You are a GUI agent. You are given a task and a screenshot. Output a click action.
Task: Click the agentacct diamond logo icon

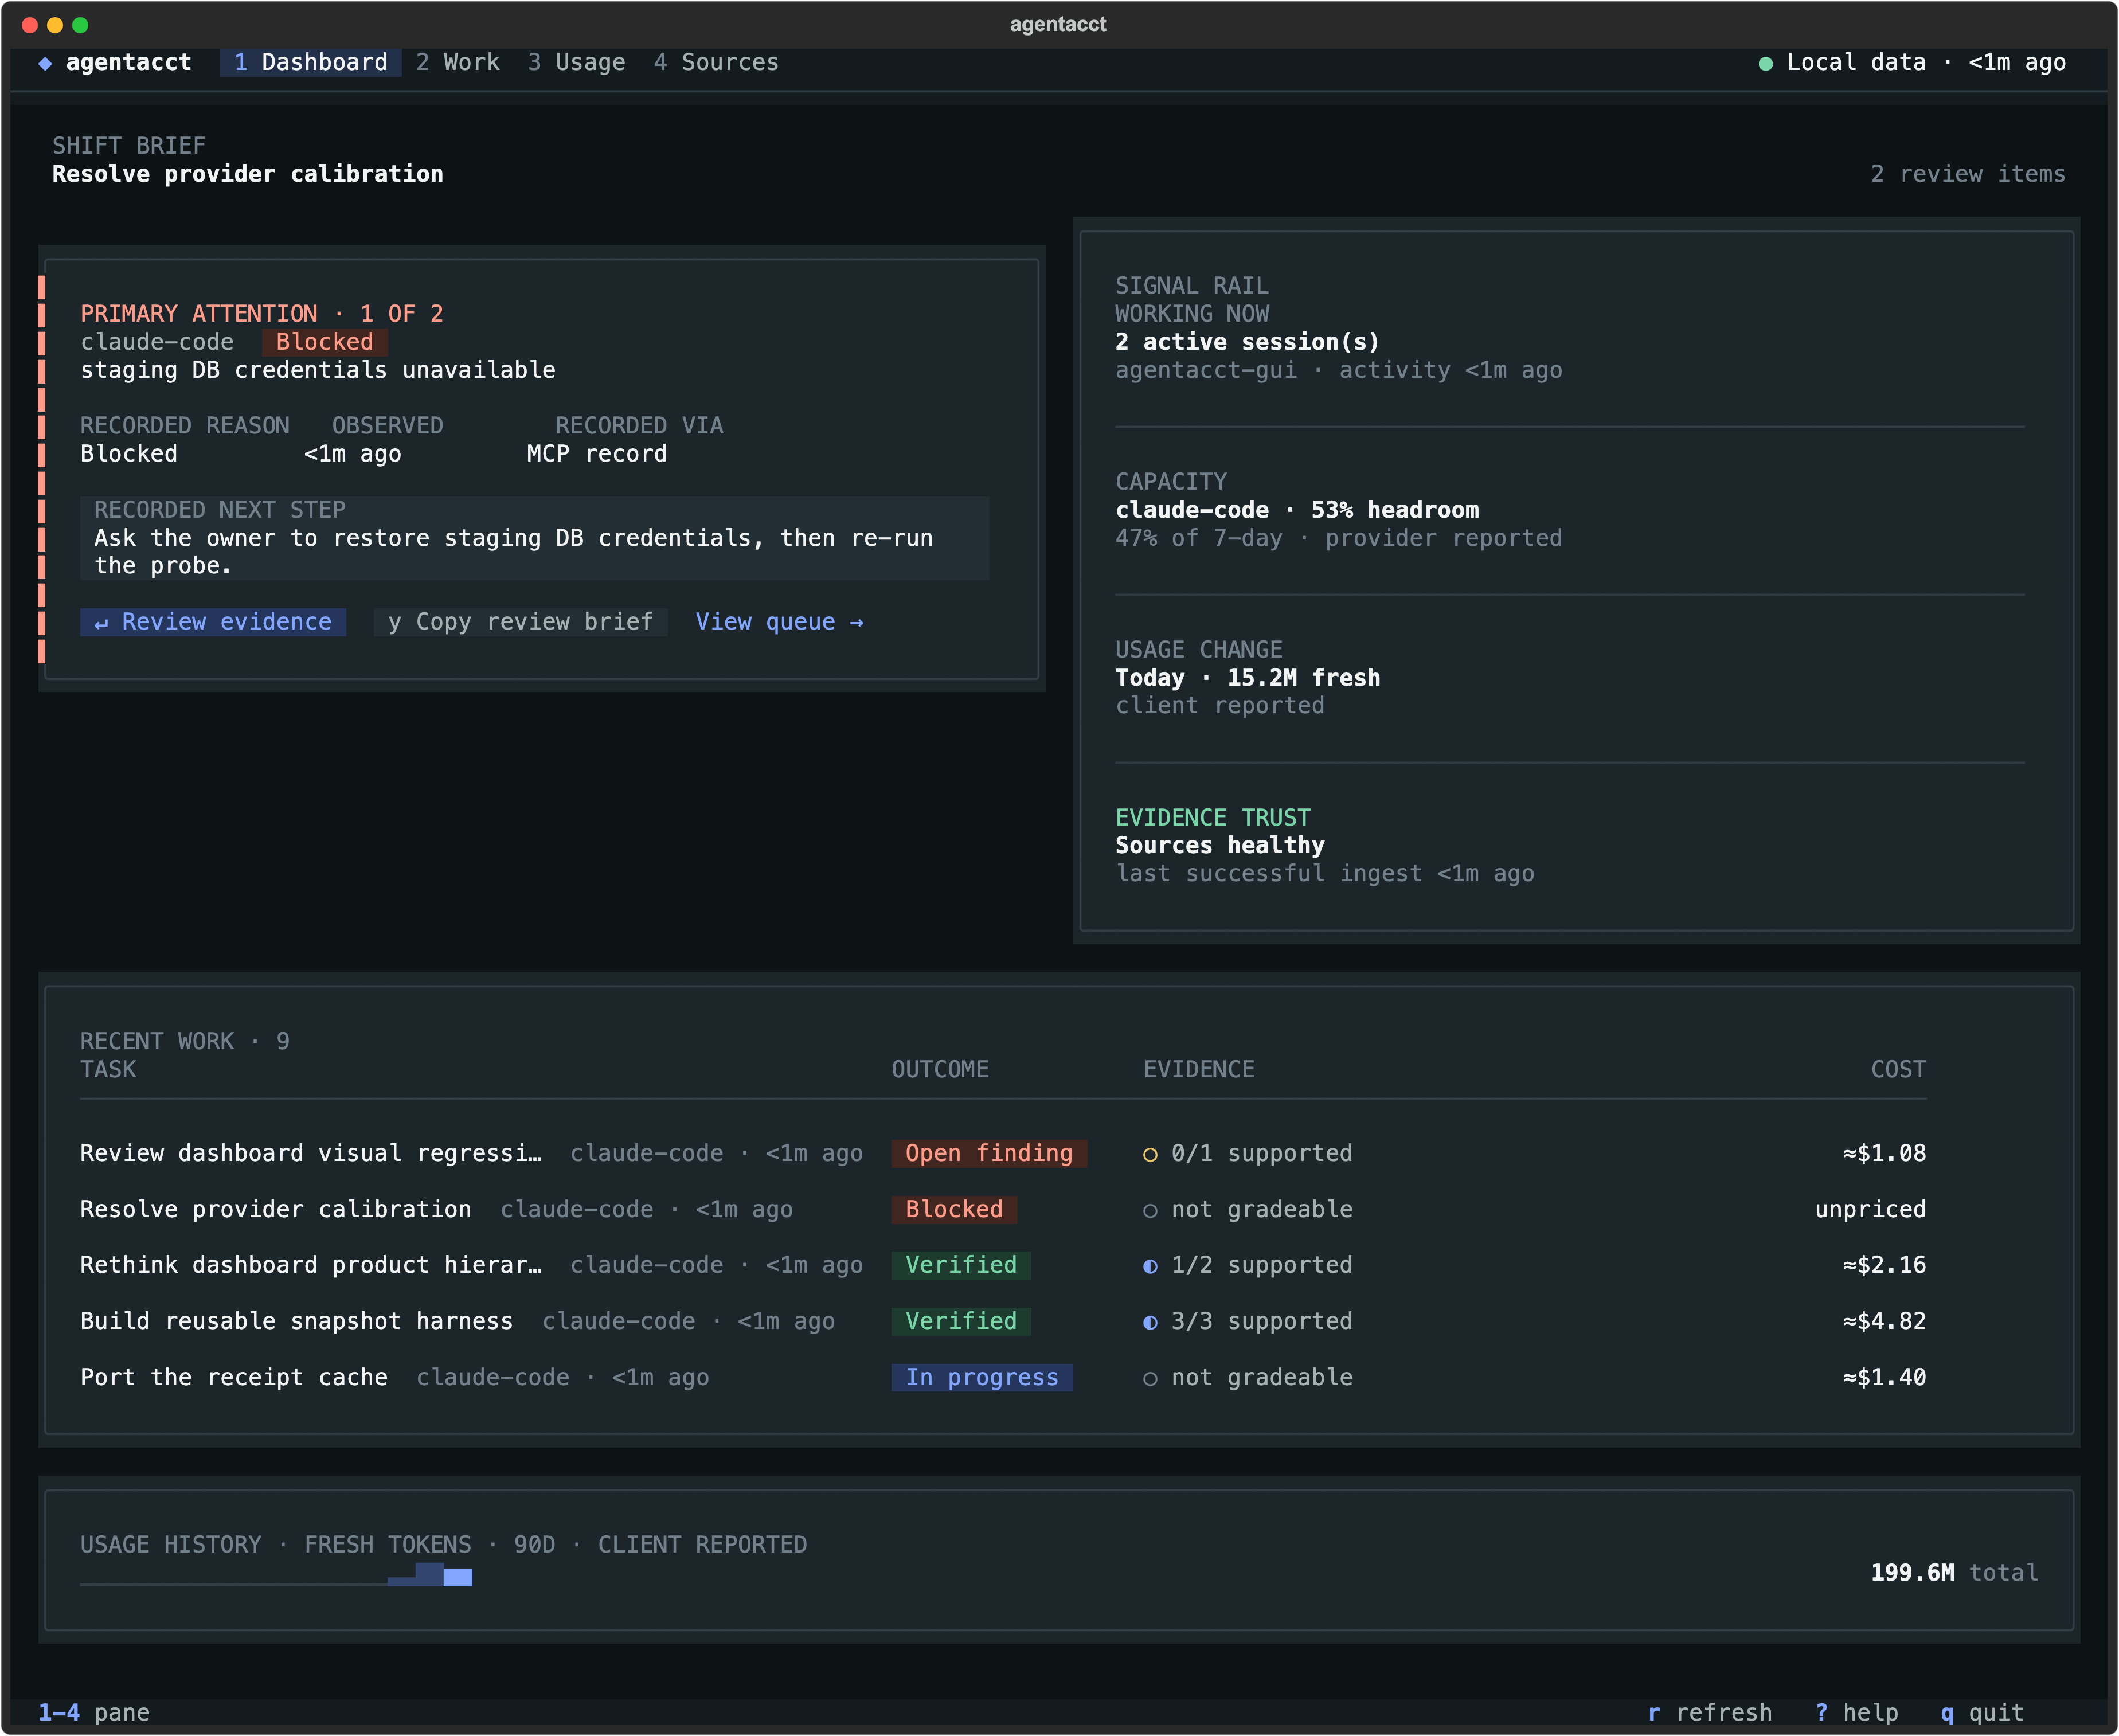[45, 63]
